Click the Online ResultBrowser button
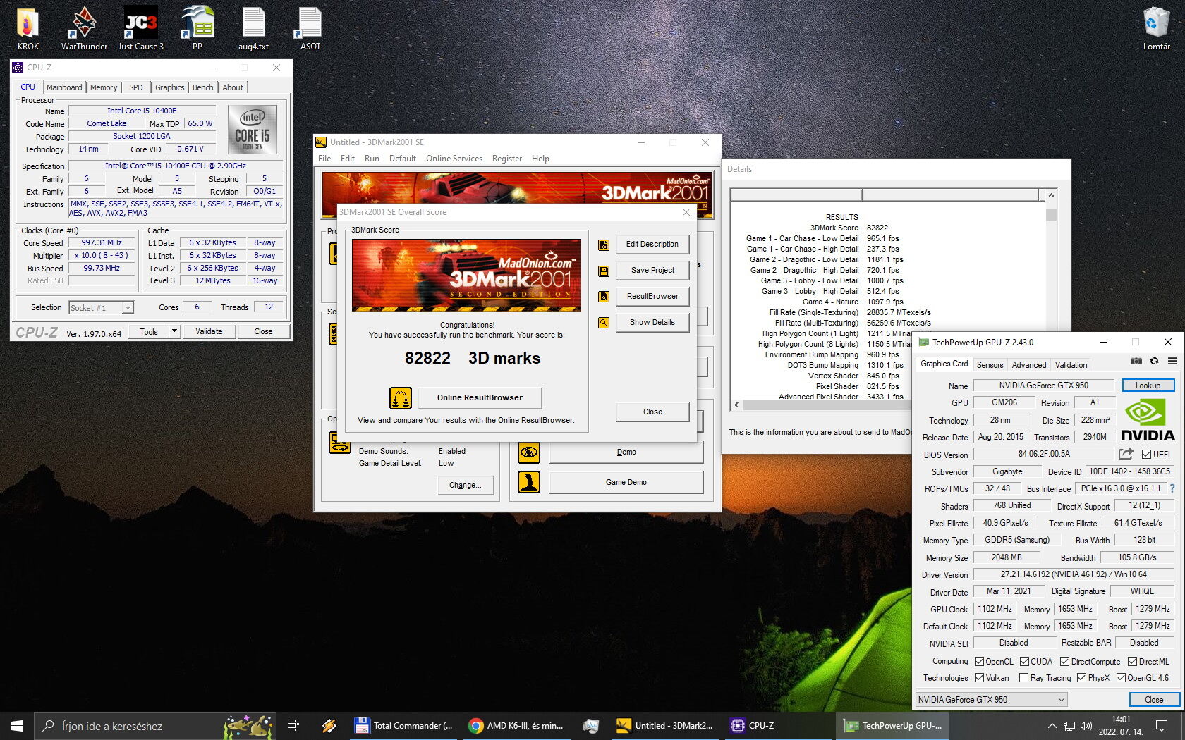1185x740 pixels. click(x=480, y=397)
